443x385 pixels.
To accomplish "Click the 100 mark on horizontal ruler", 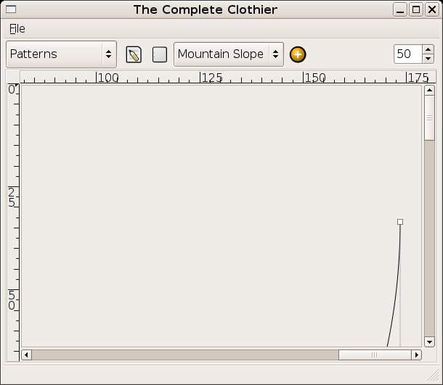I will 108,78.
